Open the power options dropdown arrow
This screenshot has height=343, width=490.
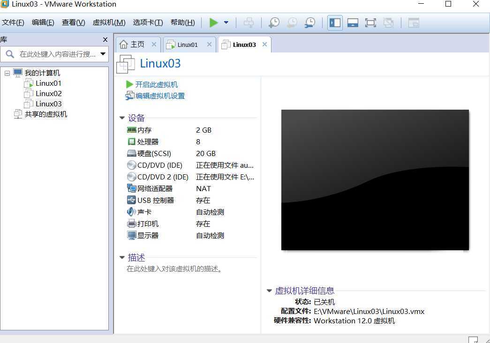[226, 22]
